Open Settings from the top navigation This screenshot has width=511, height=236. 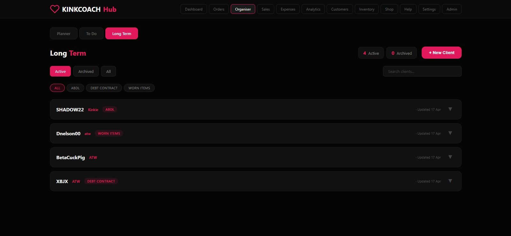[x=429, y=9]
